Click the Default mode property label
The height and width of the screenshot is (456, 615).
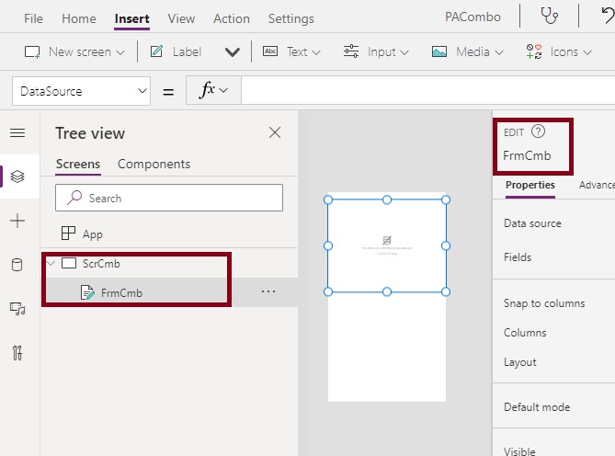click(x=537, y=407)
